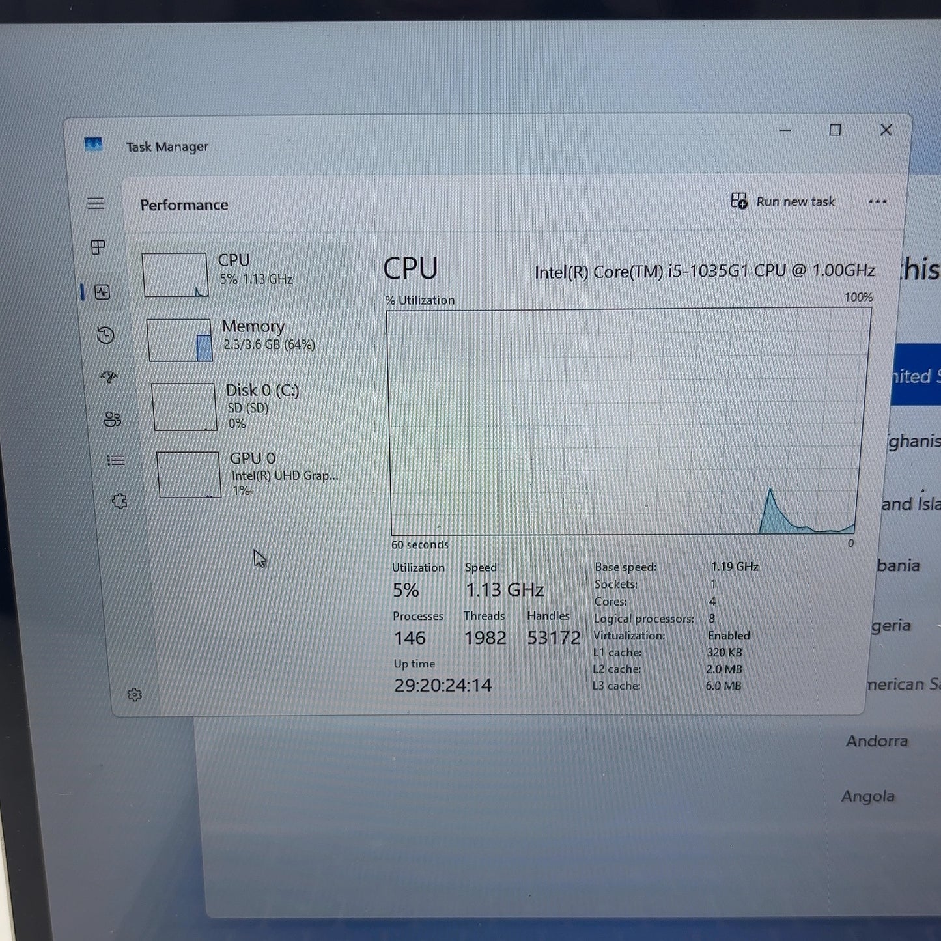Open the hamburger navigation menu
This screenshot has width=941, height=941.
tap(96, 204)
